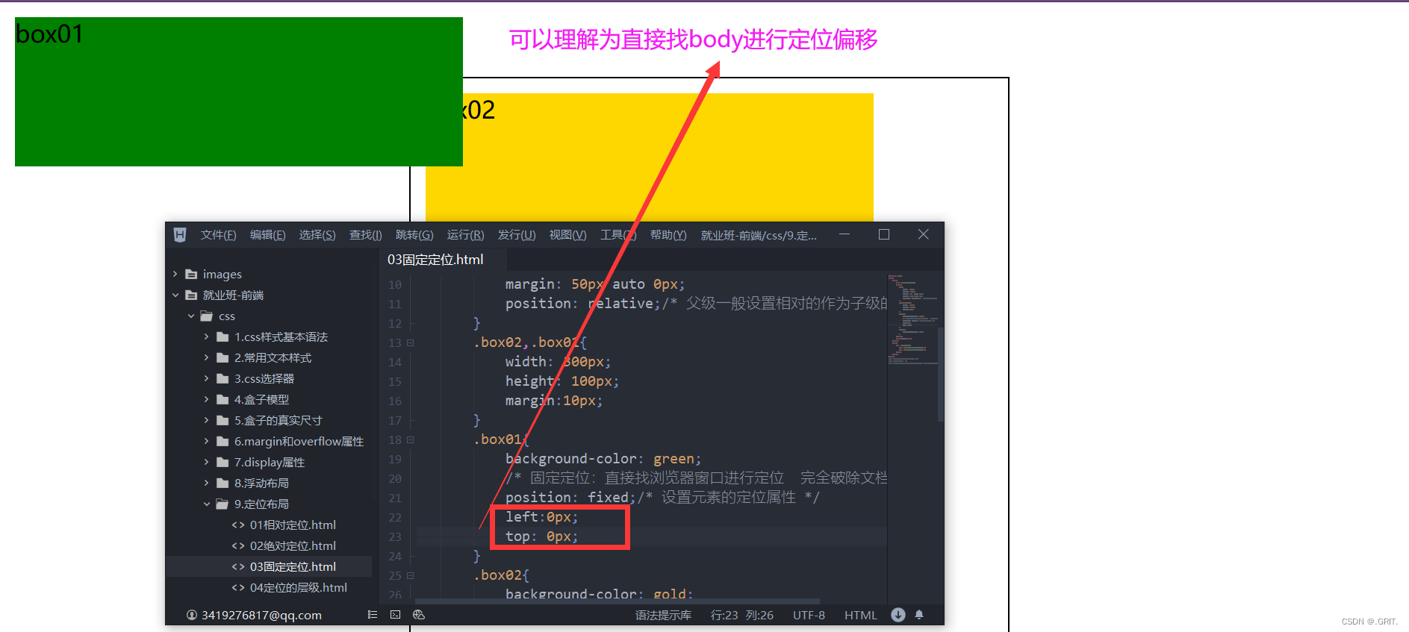The width and height of the screenshot is (1409, 632).
Task: Click line number 19 in the gutter
Action: click(395, 460)
